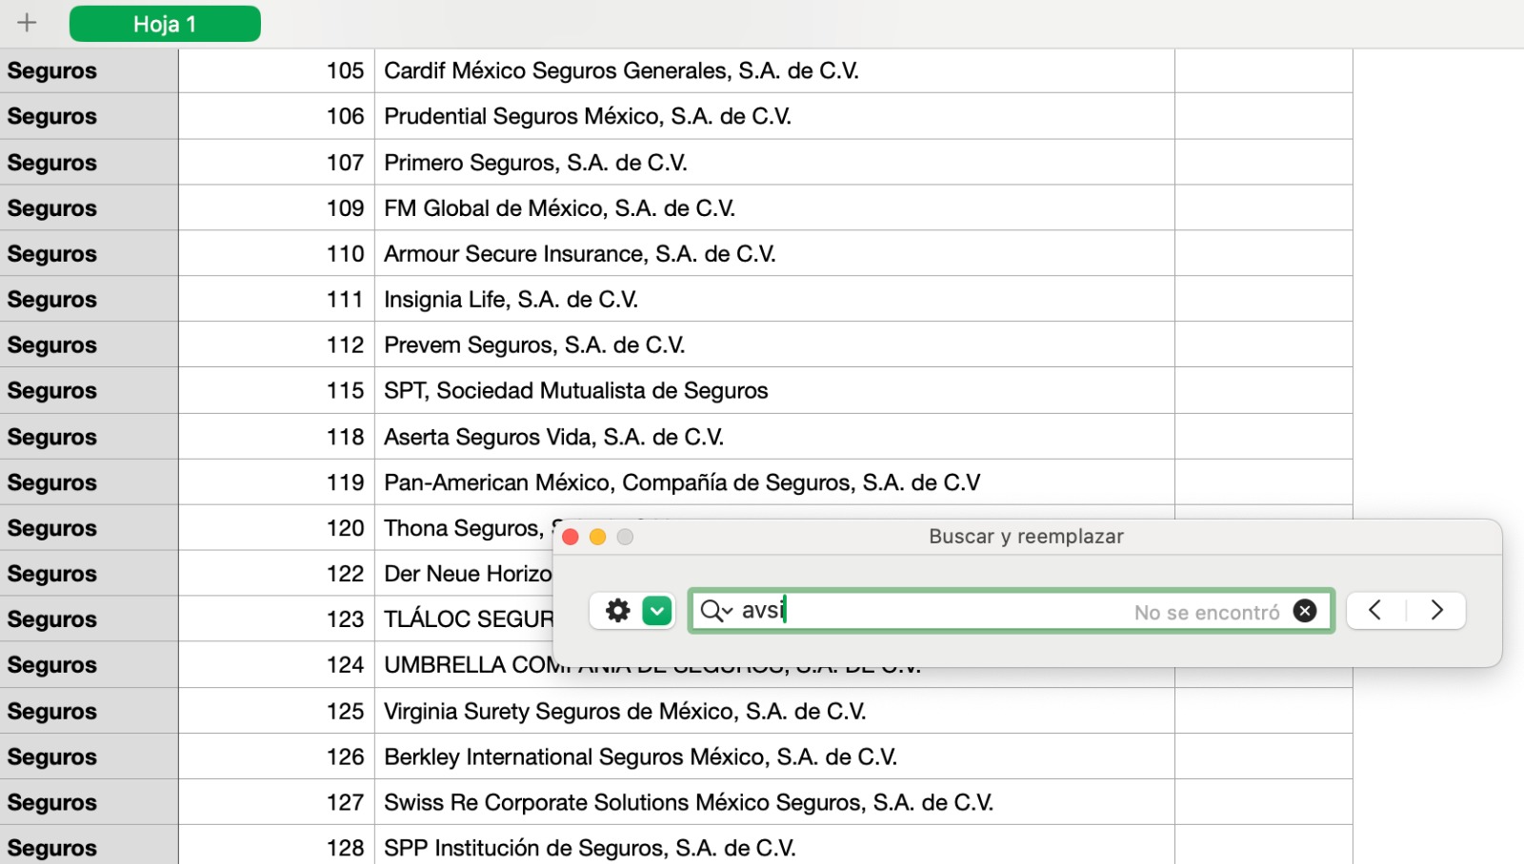Click the Berkley International Seguros México cell
The width and height of the screenshot is (1524, 864).
pyautogui.click(x=773, y=757)
